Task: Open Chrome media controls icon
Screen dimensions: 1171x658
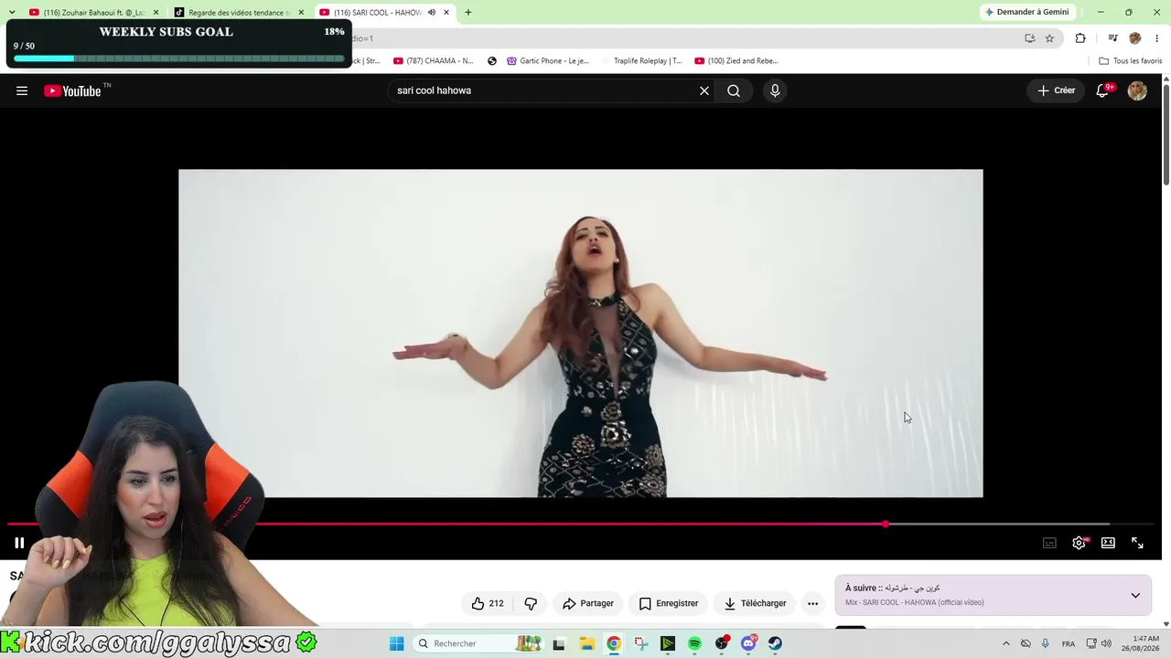Action: click(x=1112, y=38)
